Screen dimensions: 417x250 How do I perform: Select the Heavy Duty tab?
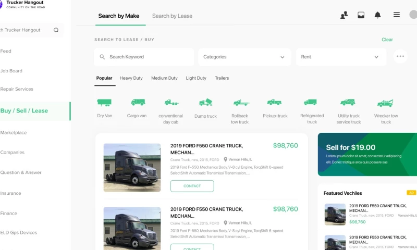click(x=131, y=78)
